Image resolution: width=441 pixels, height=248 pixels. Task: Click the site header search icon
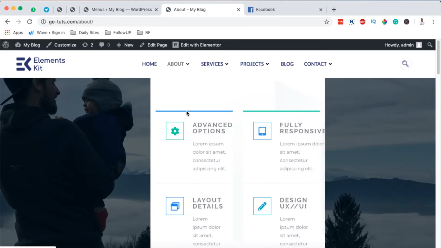pos(405,64)
